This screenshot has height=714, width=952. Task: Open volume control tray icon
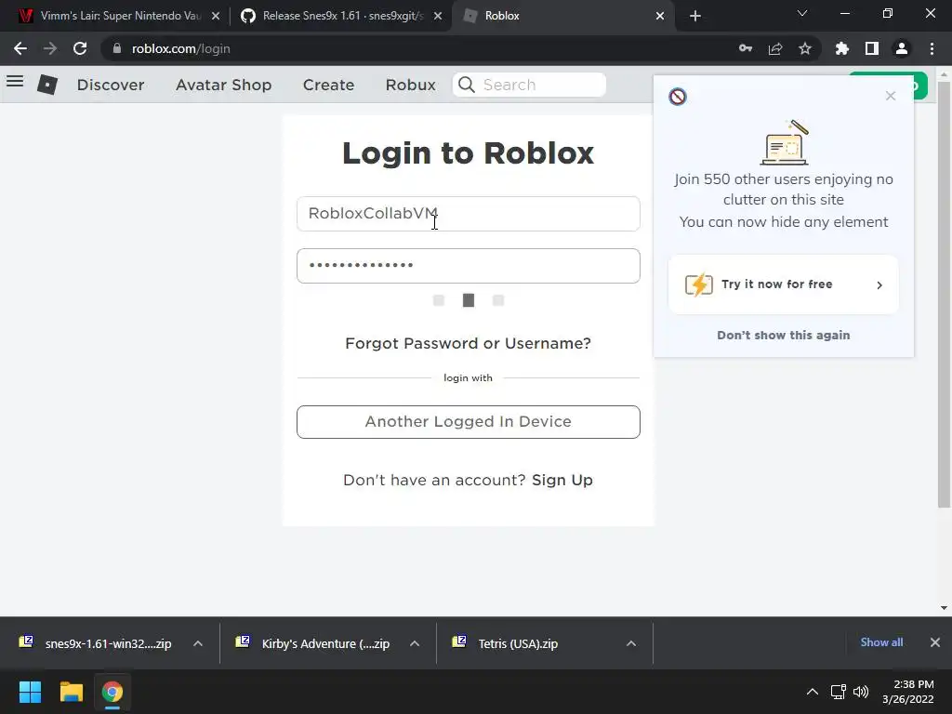pyautogui.click(x=861, y=692)
